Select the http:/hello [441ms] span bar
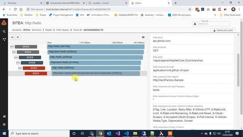Screen dimensions: 243x137 [x=96, y=46]
